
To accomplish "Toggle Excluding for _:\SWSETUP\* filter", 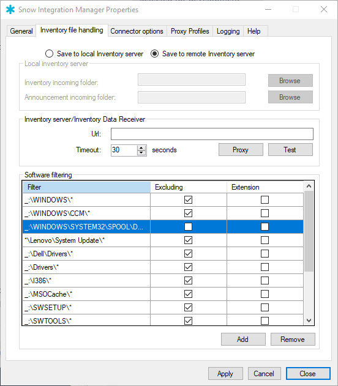I will 188,308.
